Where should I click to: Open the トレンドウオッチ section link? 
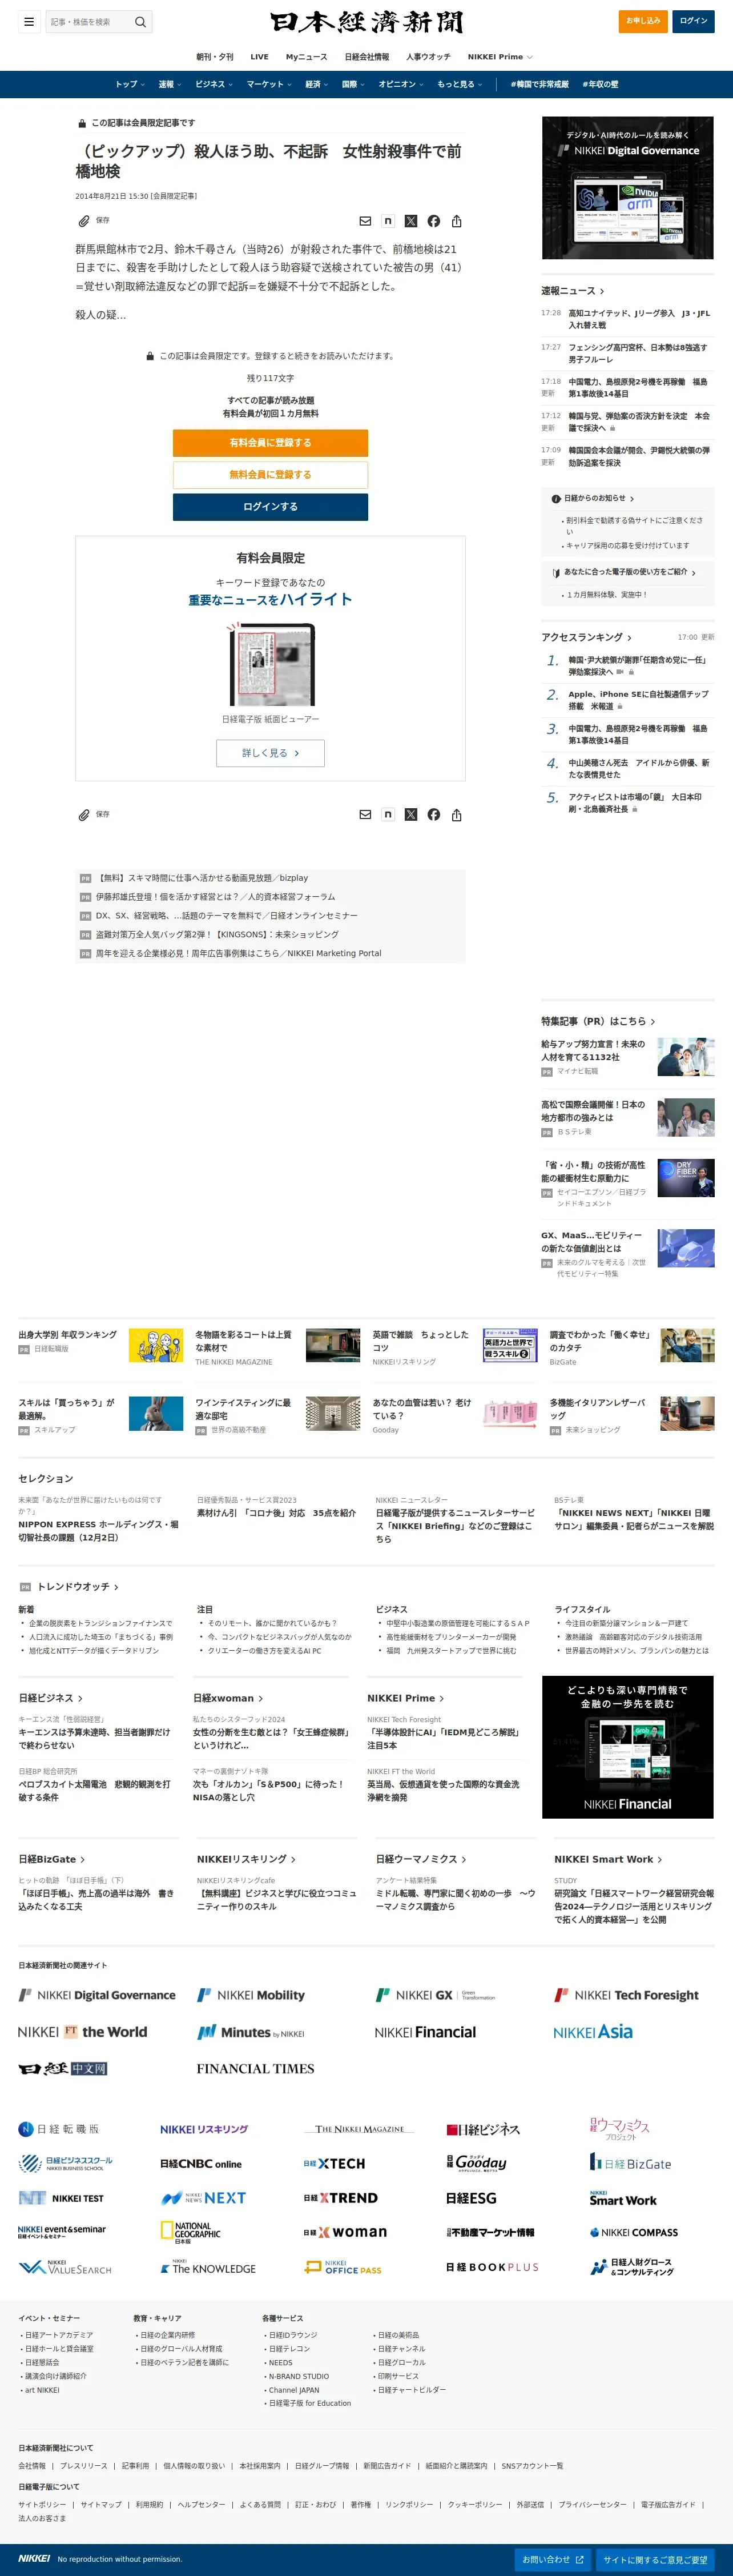coord(78,1587)
